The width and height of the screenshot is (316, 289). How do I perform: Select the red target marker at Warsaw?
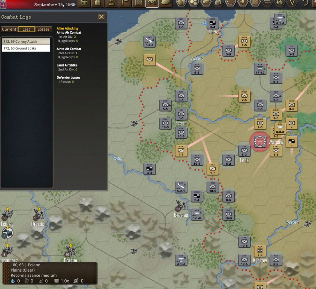[260, 142]
